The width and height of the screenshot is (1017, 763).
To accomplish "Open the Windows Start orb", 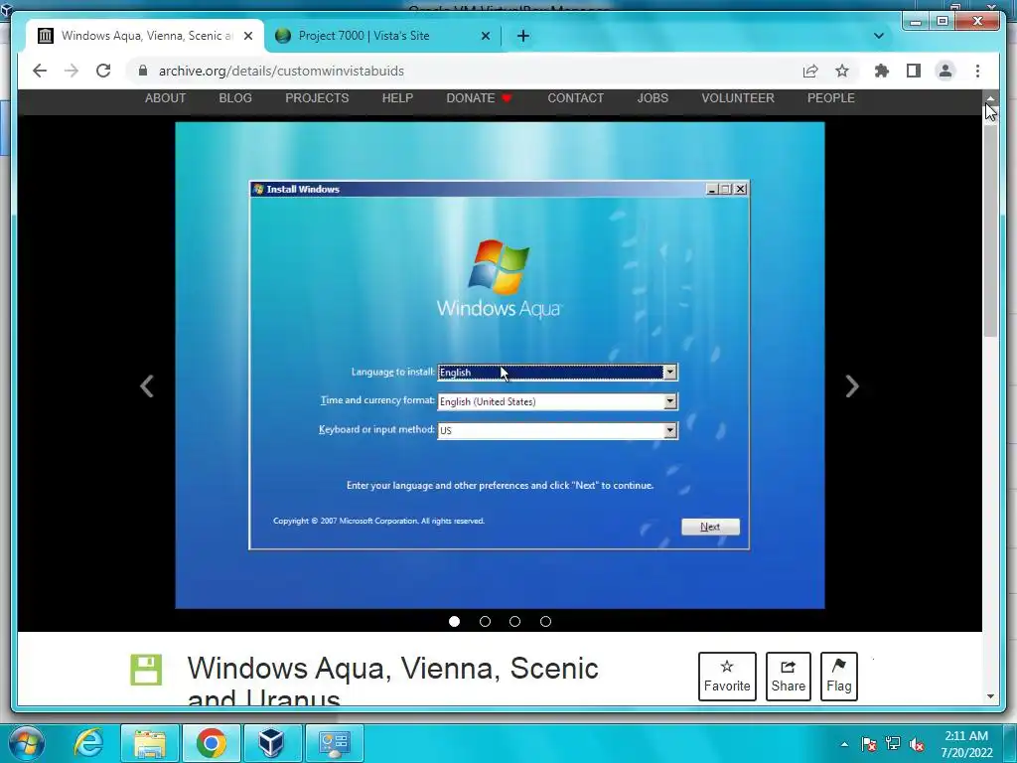I will coord(27,743).
